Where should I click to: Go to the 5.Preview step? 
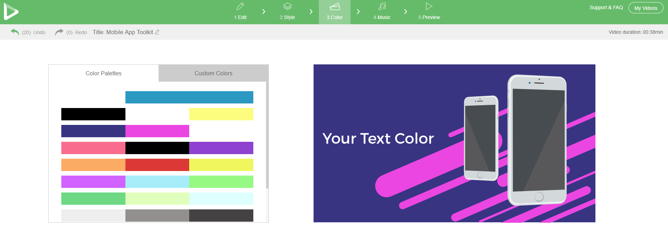coord(429,12)
